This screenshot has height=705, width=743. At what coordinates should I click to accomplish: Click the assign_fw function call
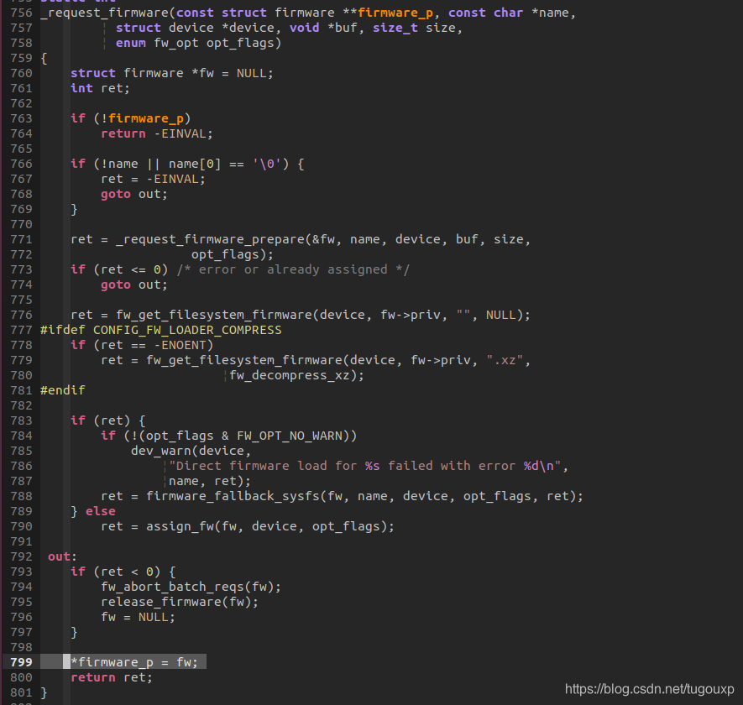pyautogui.click(x=180, y=527)
